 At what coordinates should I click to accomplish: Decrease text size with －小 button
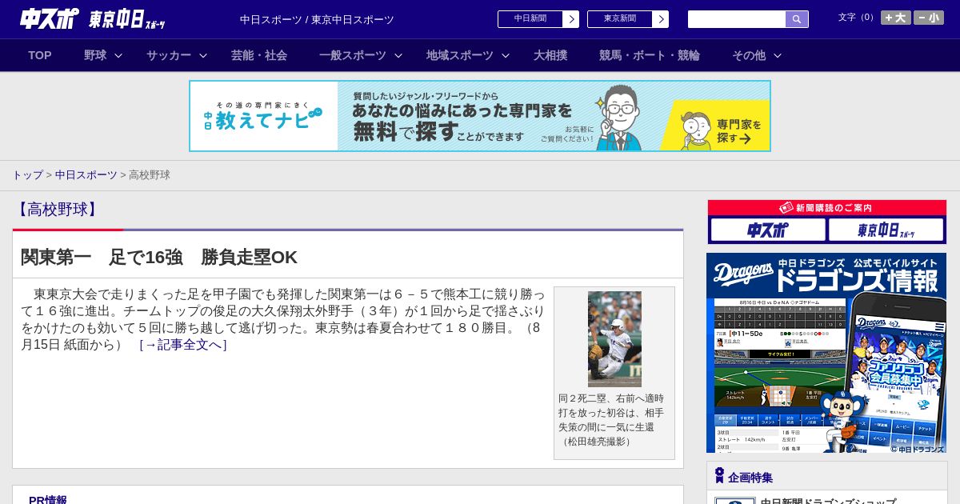click(929, 18)
